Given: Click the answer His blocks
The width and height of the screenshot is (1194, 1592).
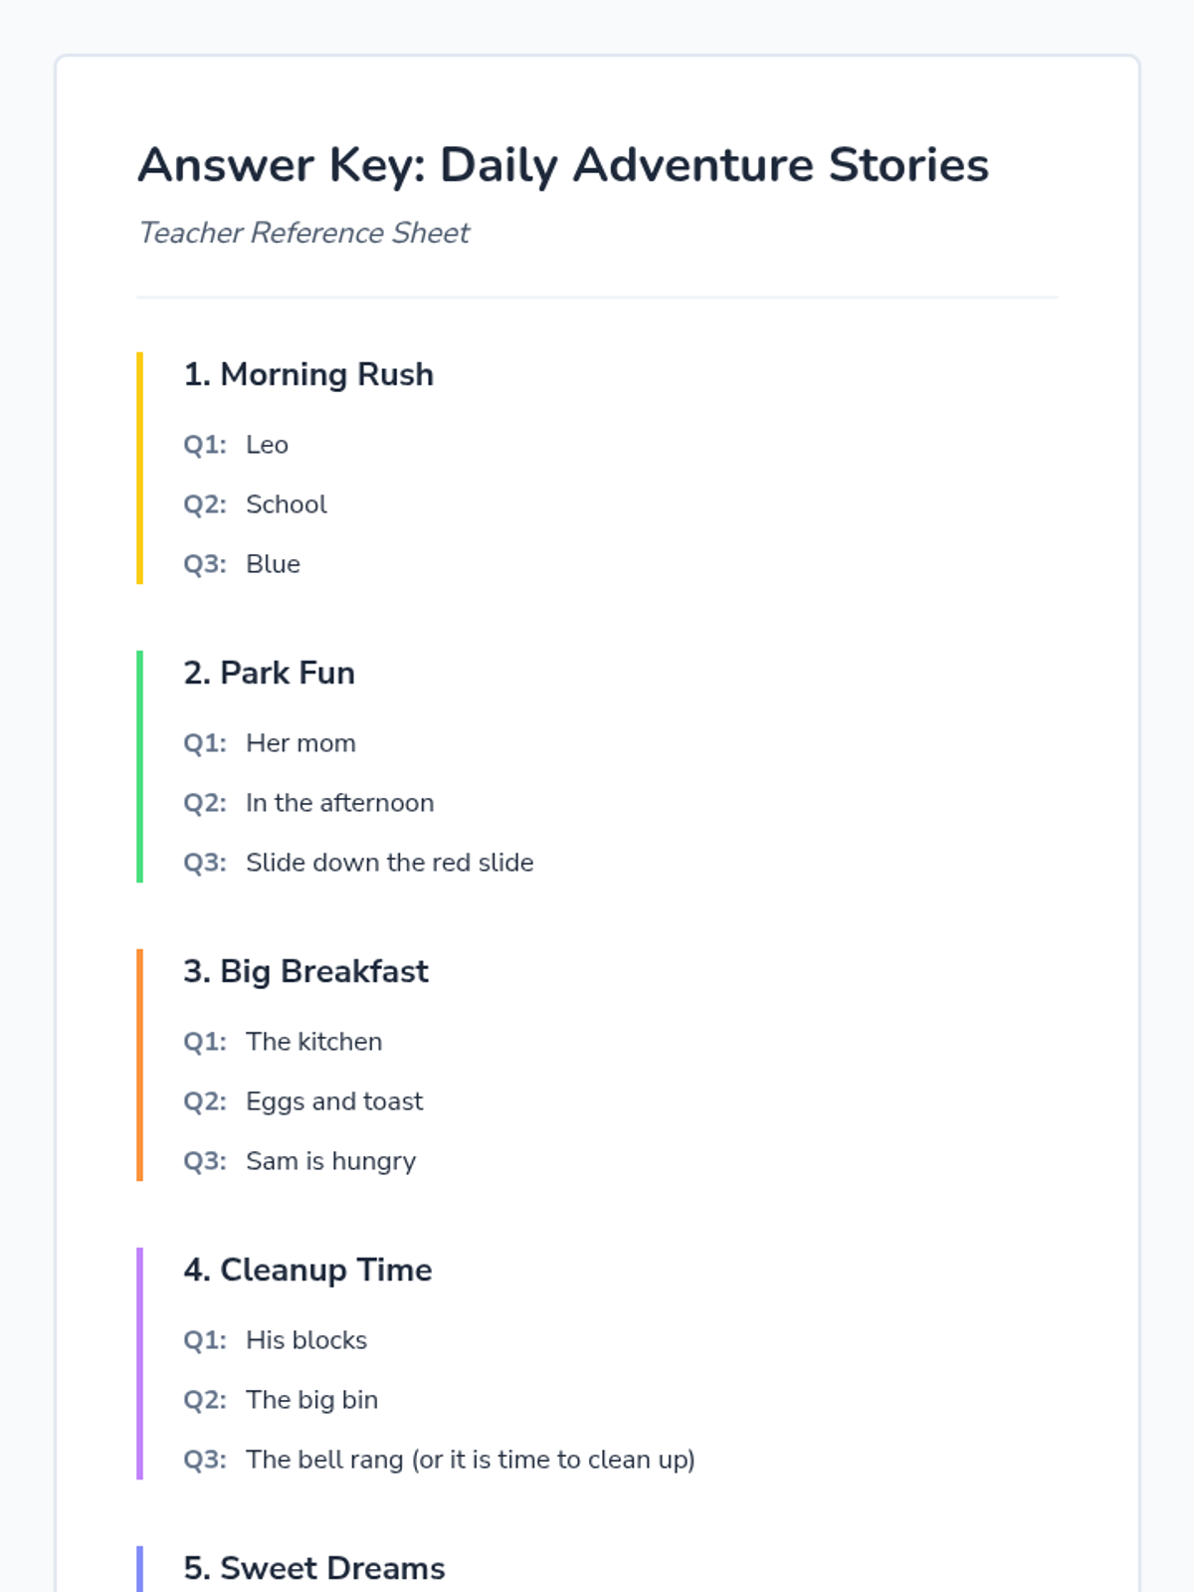Looking at the screenshot, I should (306, 1340).
